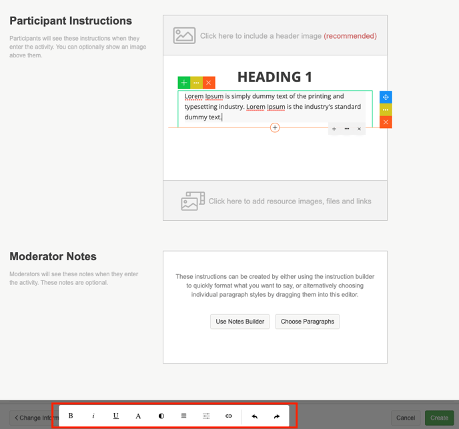
Task: Redo the last undone edit
Action: click(x=277, y=416)
